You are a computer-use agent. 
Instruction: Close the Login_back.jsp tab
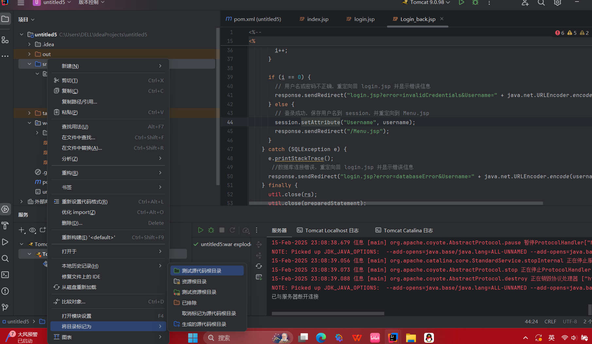[x=442, y=19]
